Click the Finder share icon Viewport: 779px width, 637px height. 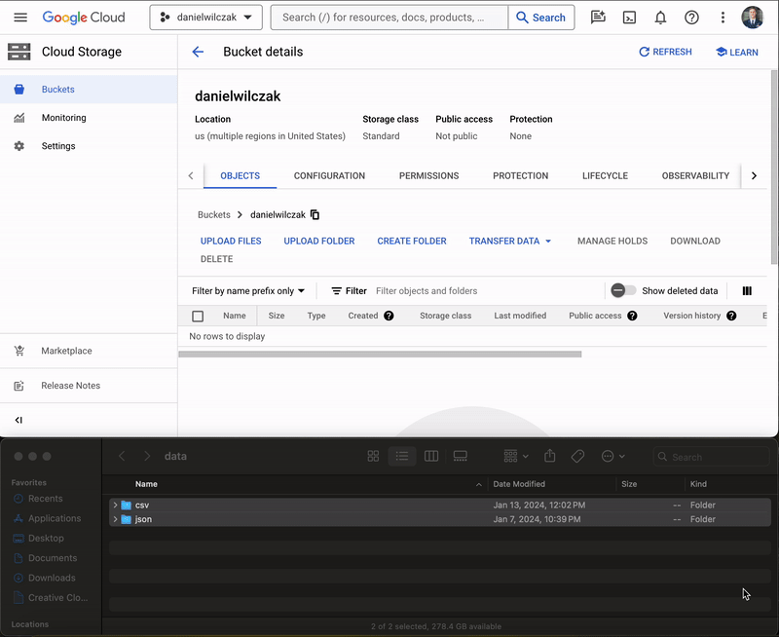coord(549,456)
